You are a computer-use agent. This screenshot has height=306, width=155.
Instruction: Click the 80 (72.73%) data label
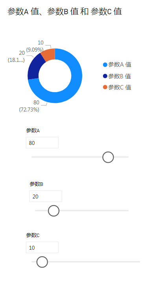coord(29,106)
